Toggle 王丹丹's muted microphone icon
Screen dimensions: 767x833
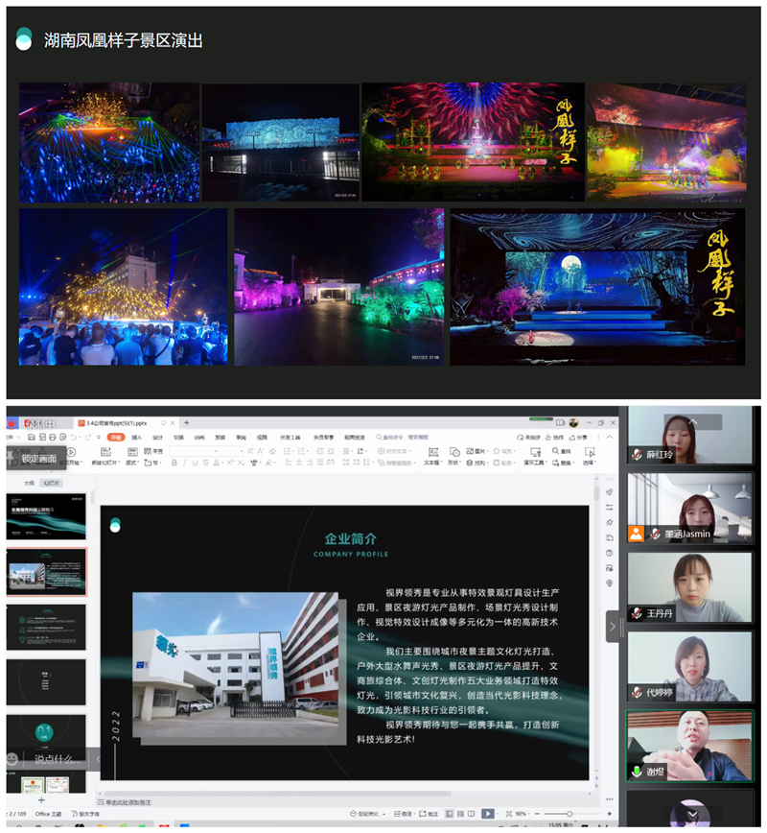(x=637, y=612)
